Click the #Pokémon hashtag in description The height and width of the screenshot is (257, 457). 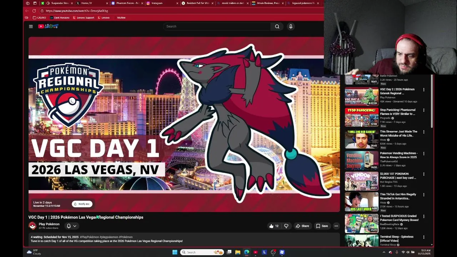(x=126, y=237)
